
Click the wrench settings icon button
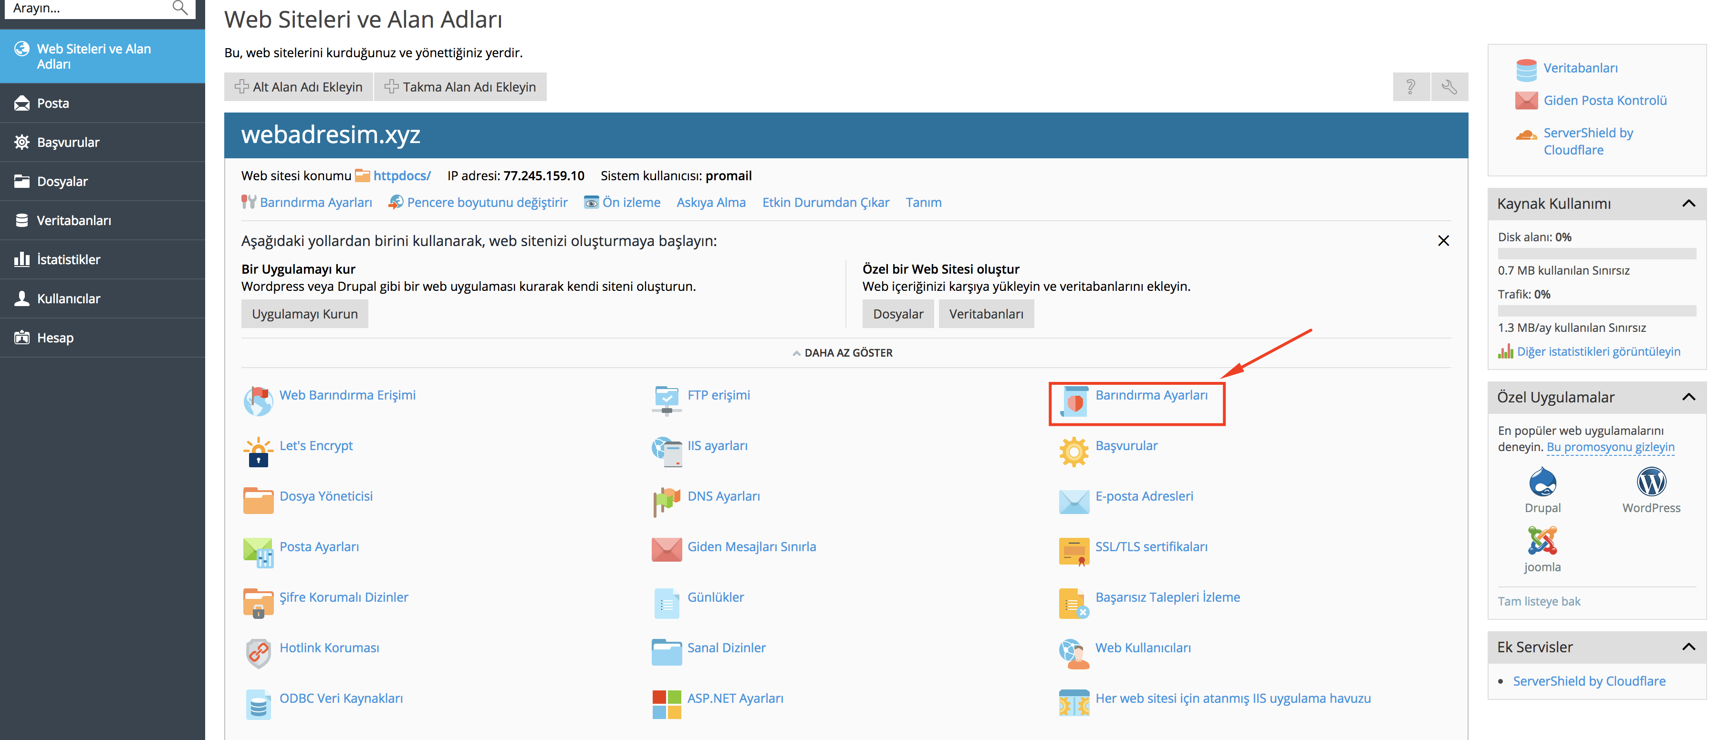(x=1449, y=87)
